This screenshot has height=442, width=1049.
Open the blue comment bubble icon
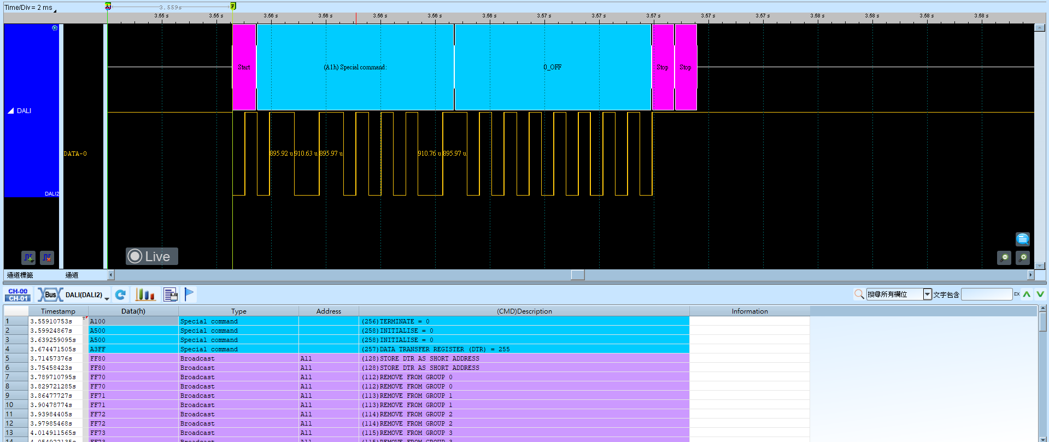coord(1022,239)
